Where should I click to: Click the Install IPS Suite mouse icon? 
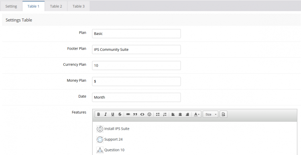[100, 129]
